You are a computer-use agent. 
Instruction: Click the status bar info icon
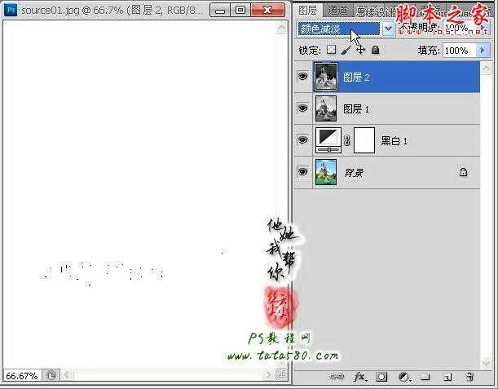click(x=51, y=375)
